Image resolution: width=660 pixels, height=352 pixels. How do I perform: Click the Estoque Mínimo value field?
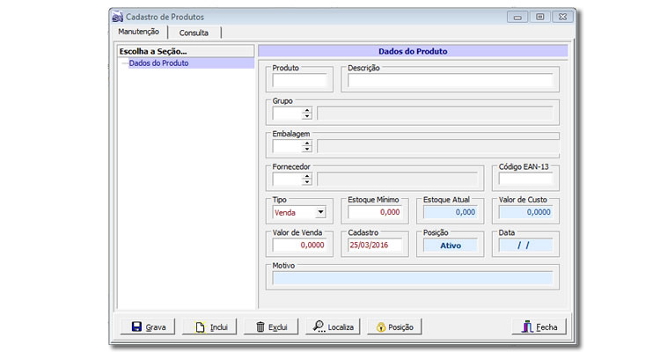(x=375, y=212)
